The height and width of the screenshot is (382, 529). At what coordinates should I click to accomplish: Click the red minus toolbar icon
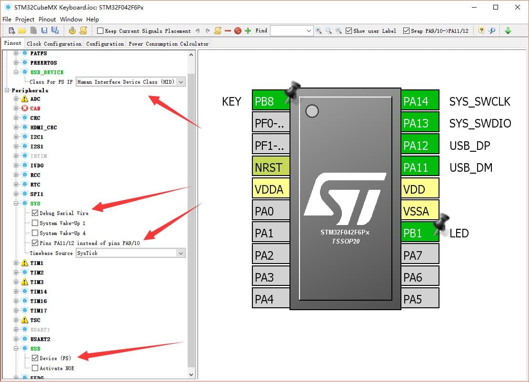[x=228, y=30]
